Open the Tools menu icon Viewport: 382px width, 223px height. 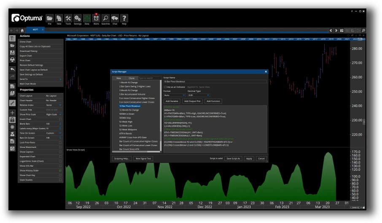point(68,19)
